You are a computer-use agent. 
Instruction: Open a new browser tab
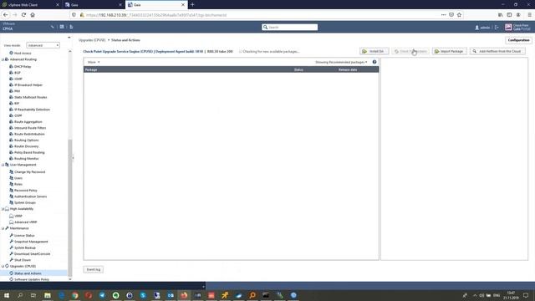tap(192, 4)
